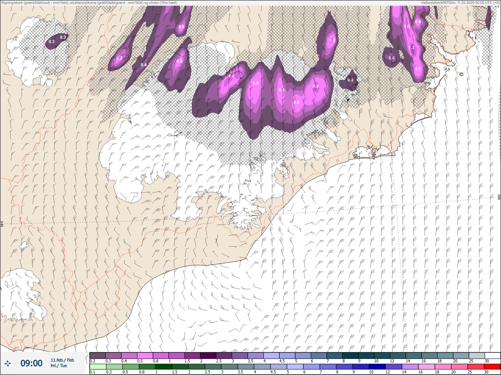
Task: Select lower legend dark green swatch at 1
Action: [163, 367]
